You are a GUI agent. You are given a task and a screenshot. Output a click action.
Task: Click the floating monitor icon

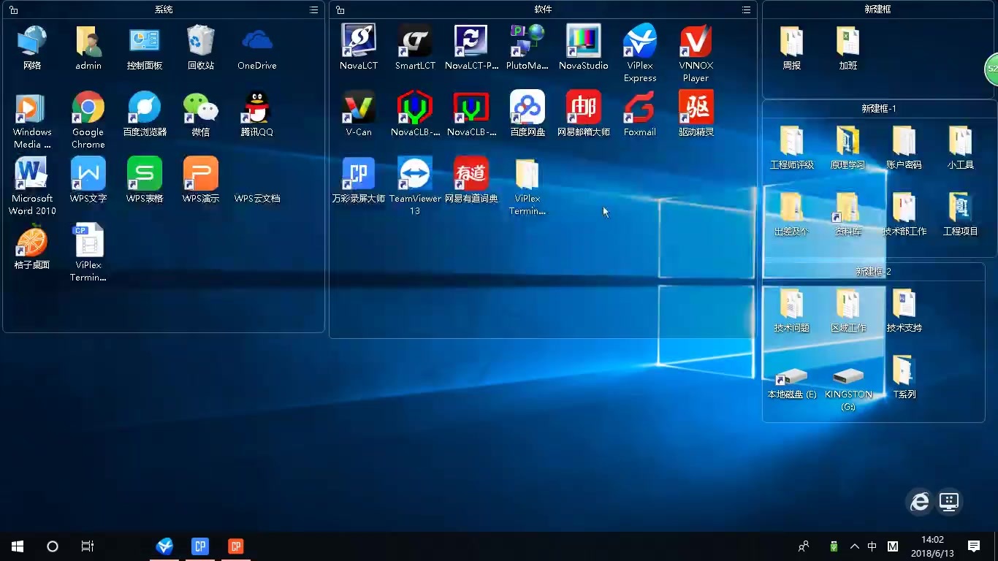pyautogui.click(x=949, y=501)
